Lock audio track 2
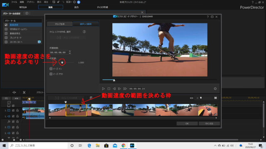This screenshot has height=149, width=266. (x=17, y=133)
